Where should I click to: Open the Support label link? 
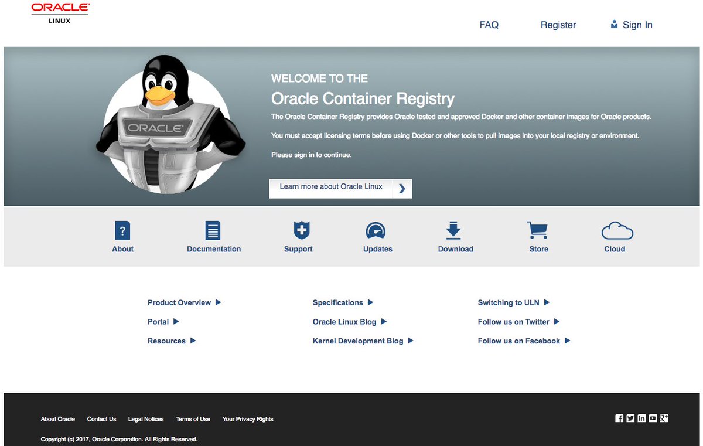(298, 249)
